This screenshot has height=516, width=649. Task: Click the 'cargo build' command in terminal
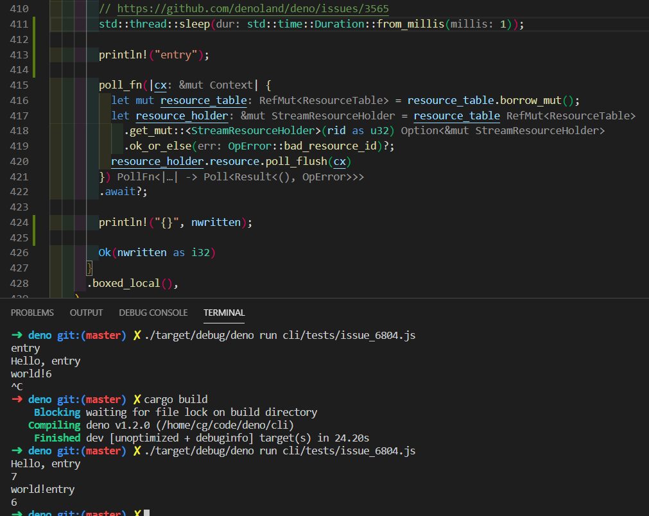(176, 400)
